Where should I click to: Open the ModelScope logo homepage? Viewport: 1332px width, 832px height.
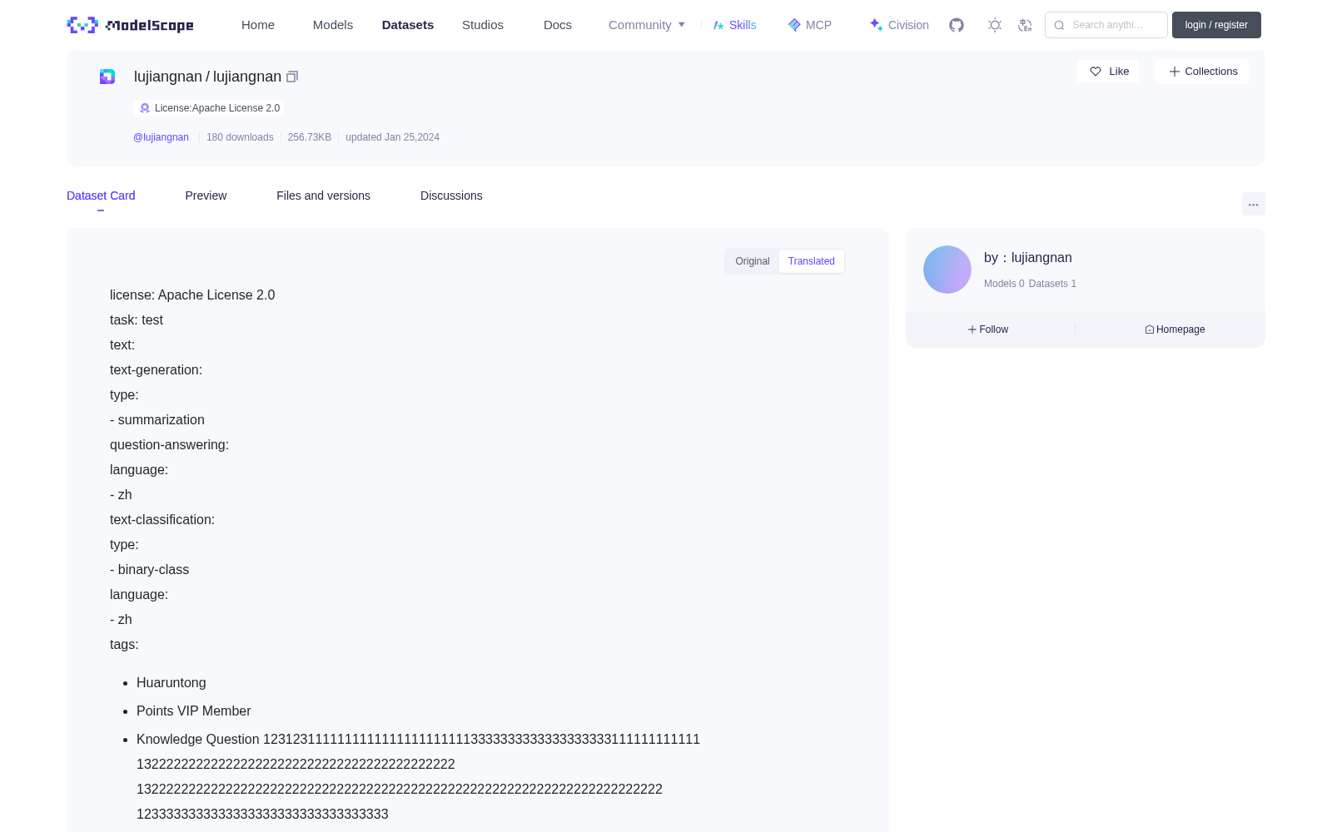click(130, 25)
